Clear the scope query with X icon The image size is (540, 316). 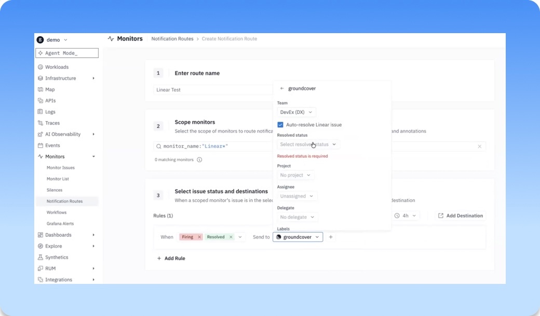pyautogui.click(x=479, y=146)
